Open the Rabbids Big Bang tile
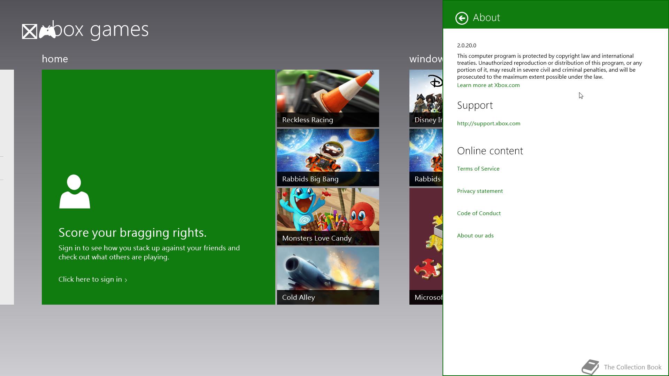 pyautogui.click(x=328, y=157)
